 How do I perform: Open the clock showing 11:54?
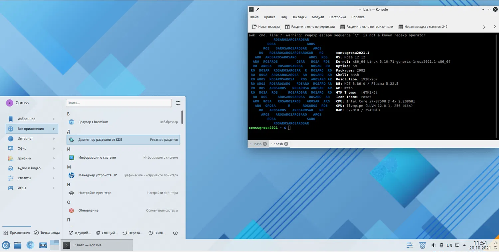click(480, 245)
